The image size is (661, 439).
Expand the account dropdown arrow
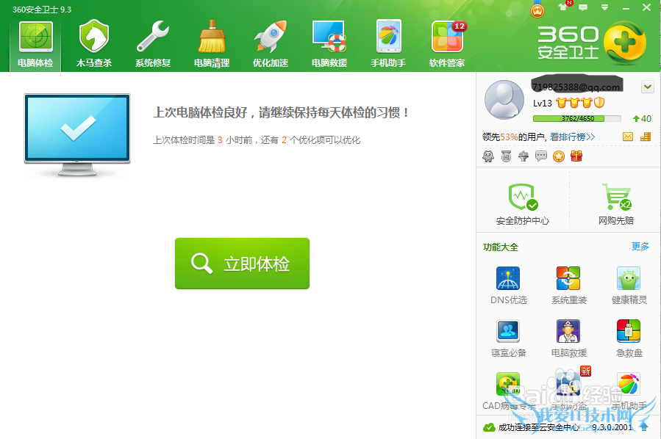point(648,87)
